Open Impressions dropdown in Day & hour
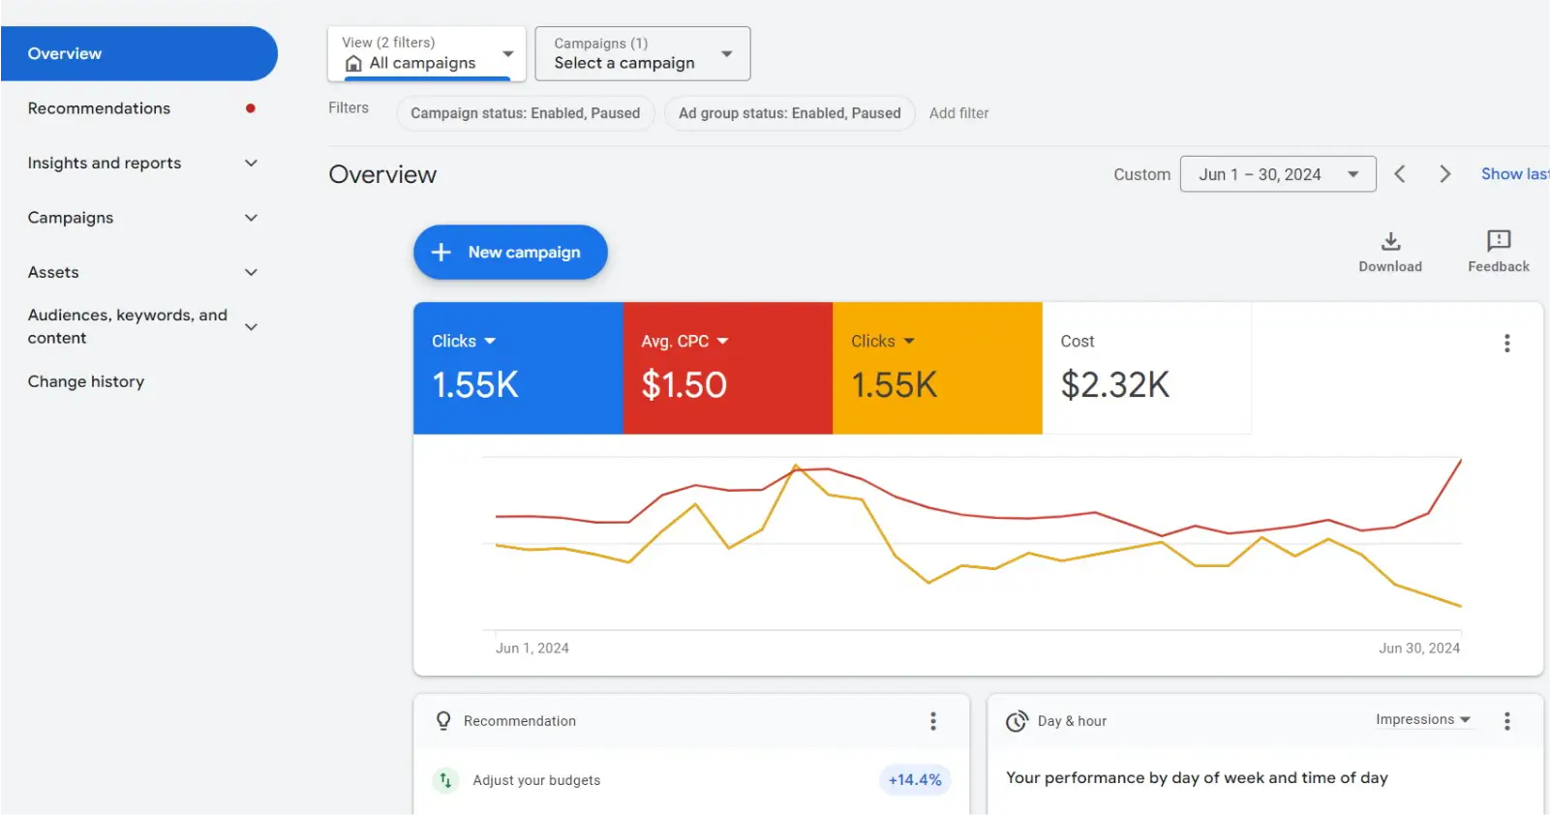This screenshot has height=815, width=1550. tap(1423, 719)
